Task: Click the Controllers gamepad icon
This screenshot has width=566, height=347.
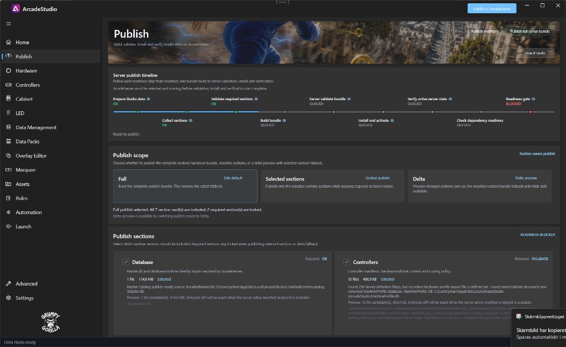Action: 9,85
